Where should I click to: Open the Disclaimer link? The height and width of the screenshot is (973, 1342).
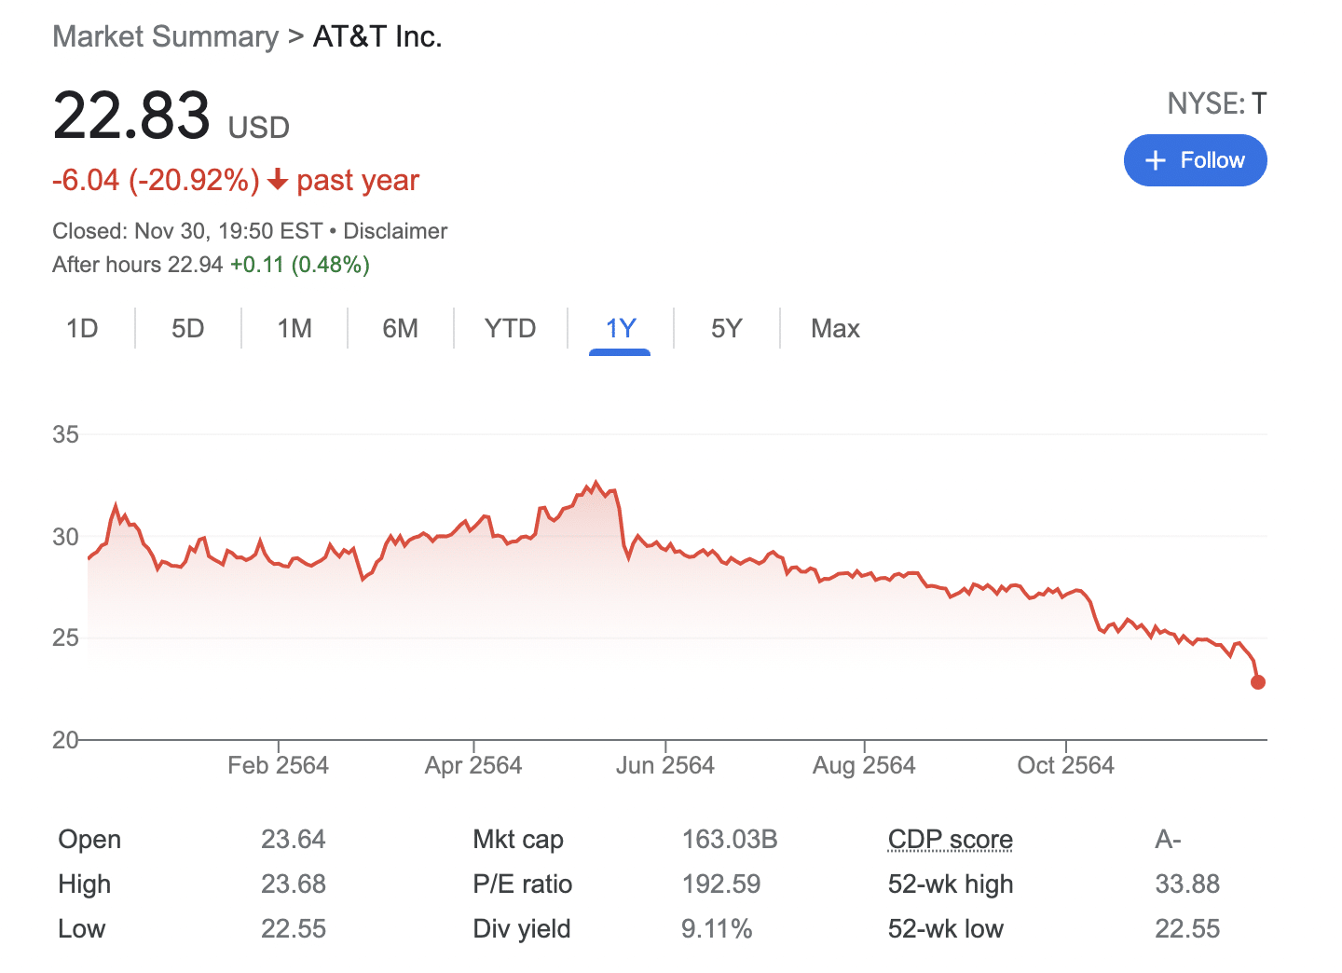395,231
